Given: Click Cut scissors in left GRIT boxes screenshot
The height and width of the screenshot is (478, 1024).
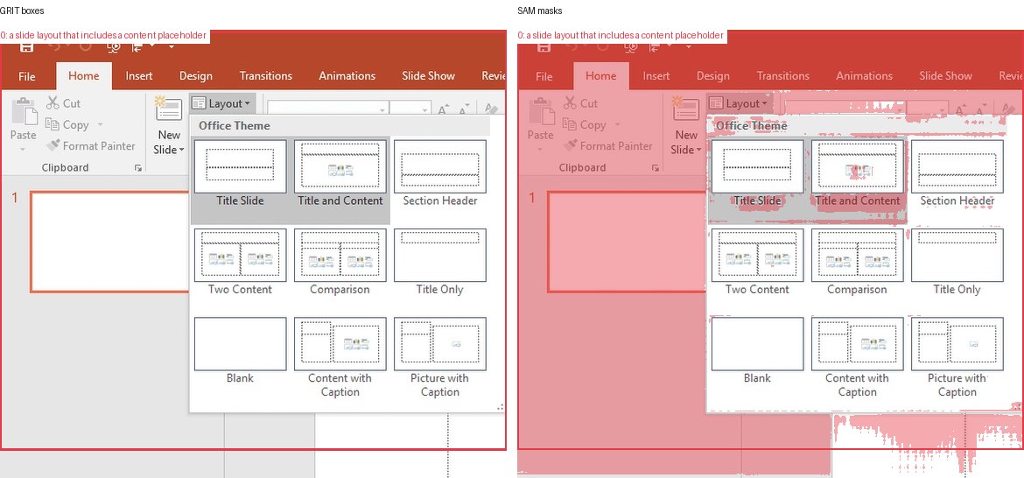Looking at the screenshot, I should pyautogui.click(x=53, y=103).
